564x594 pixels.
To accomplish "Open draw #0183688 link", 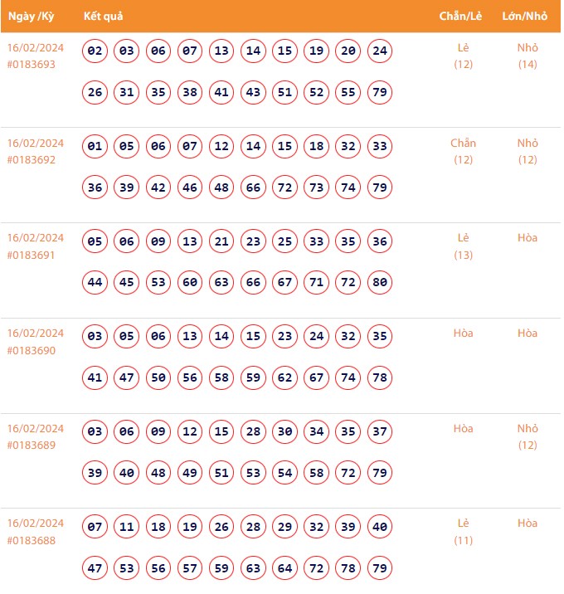I will click(32, 540).
